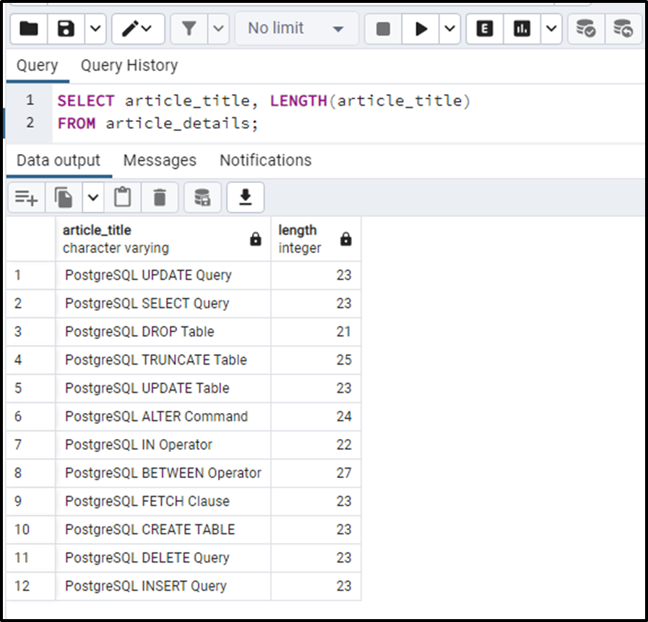Apply a filter to the results

188,29
